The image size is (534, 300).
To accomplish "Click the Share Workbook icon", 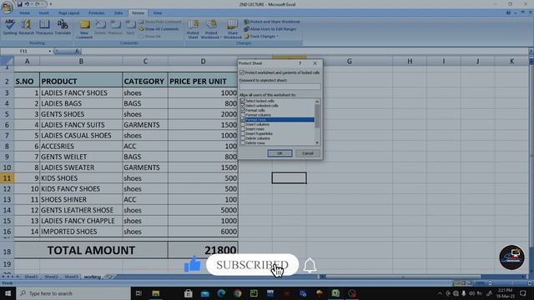I will click(x=233, y=29).
